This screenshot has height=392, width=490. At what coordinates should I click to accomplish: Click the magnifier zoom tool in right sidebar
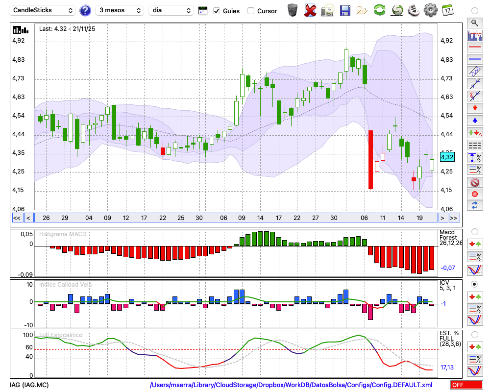click(x=474, y=23)
